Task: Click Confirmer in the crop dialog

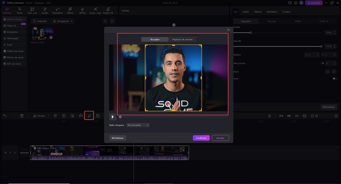Action: 201,138
